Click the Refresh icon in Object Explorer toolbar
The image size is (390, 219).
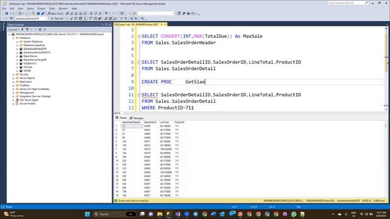[x=40, y=30]
